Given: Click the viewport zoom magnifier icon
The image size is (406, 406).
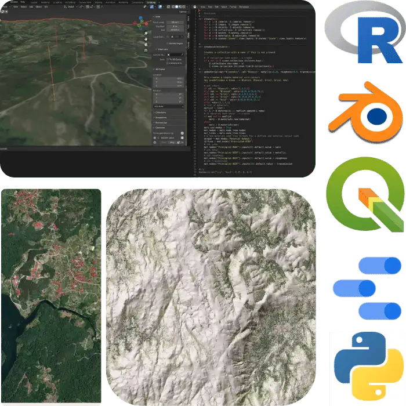Looking at the screenshot, I should point(146,33).
